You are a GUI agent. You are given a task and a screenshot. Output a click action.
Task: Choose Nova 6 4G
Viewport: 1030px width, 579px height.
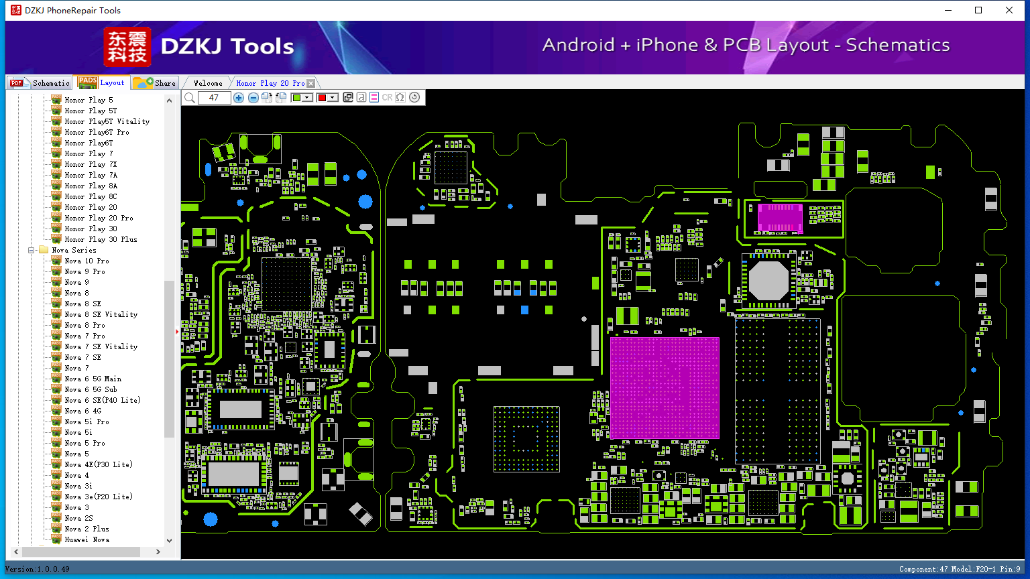click(x=82, y=411)
